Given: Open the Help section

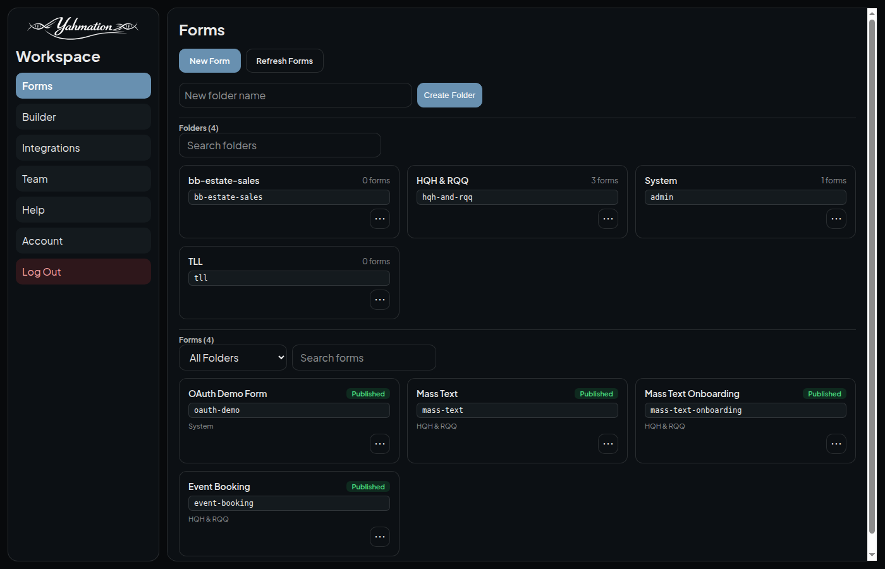Looking at the screenshot, I should pyautogui.click(x=83, y=210).
